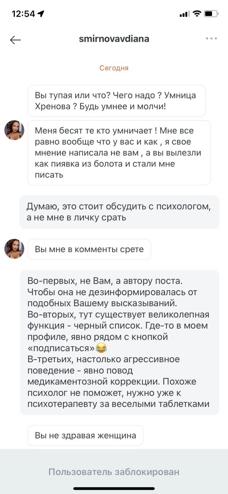Tap the 'Думаю, это стоит обсудить' sent message
This screenshot has height=494, width=228.
(119, 212)
